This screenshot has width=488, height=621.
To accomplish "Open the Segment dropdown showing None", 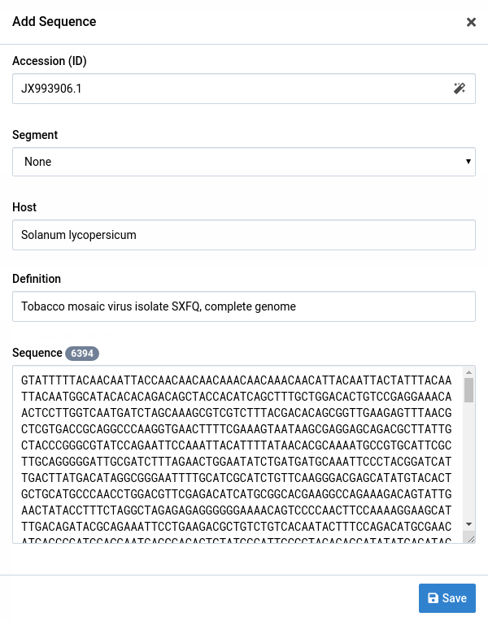I will (243, 162).
